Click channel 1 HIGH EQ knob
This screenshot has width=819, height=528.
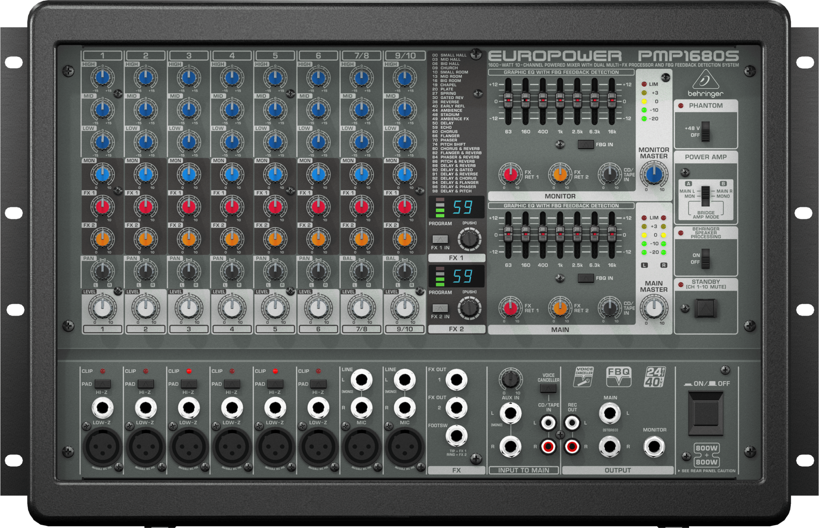(x=102, y=77)
